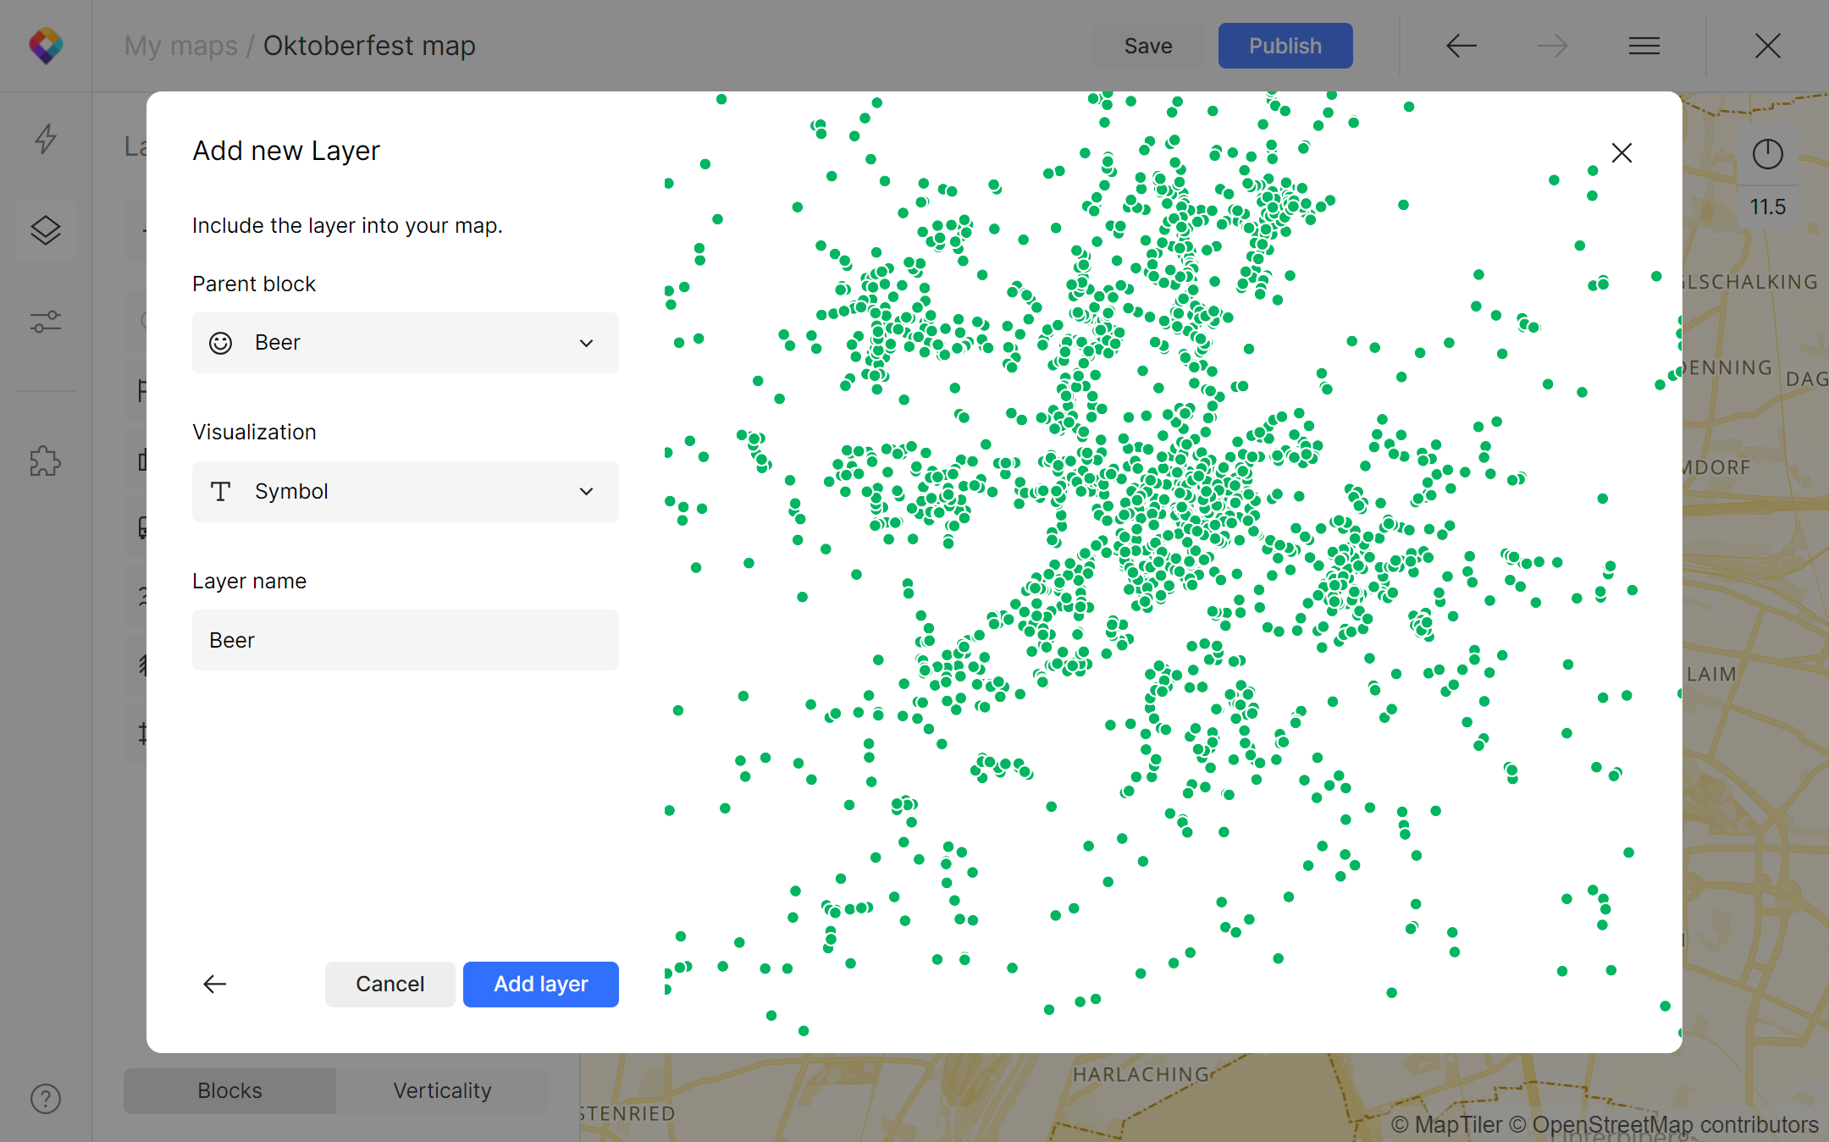1829x1142 pixels.
Task: Click the MapTiler logo icon
Action: pos(46,46)
